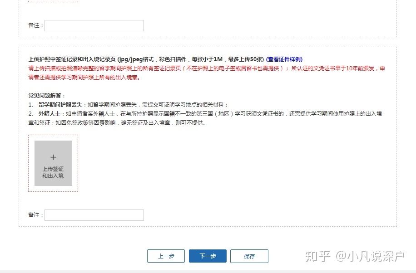Click the 上传护照中签证记录和出入境记录页 heading
Screen dimensions: 416x273
click(x=72, y=59)
